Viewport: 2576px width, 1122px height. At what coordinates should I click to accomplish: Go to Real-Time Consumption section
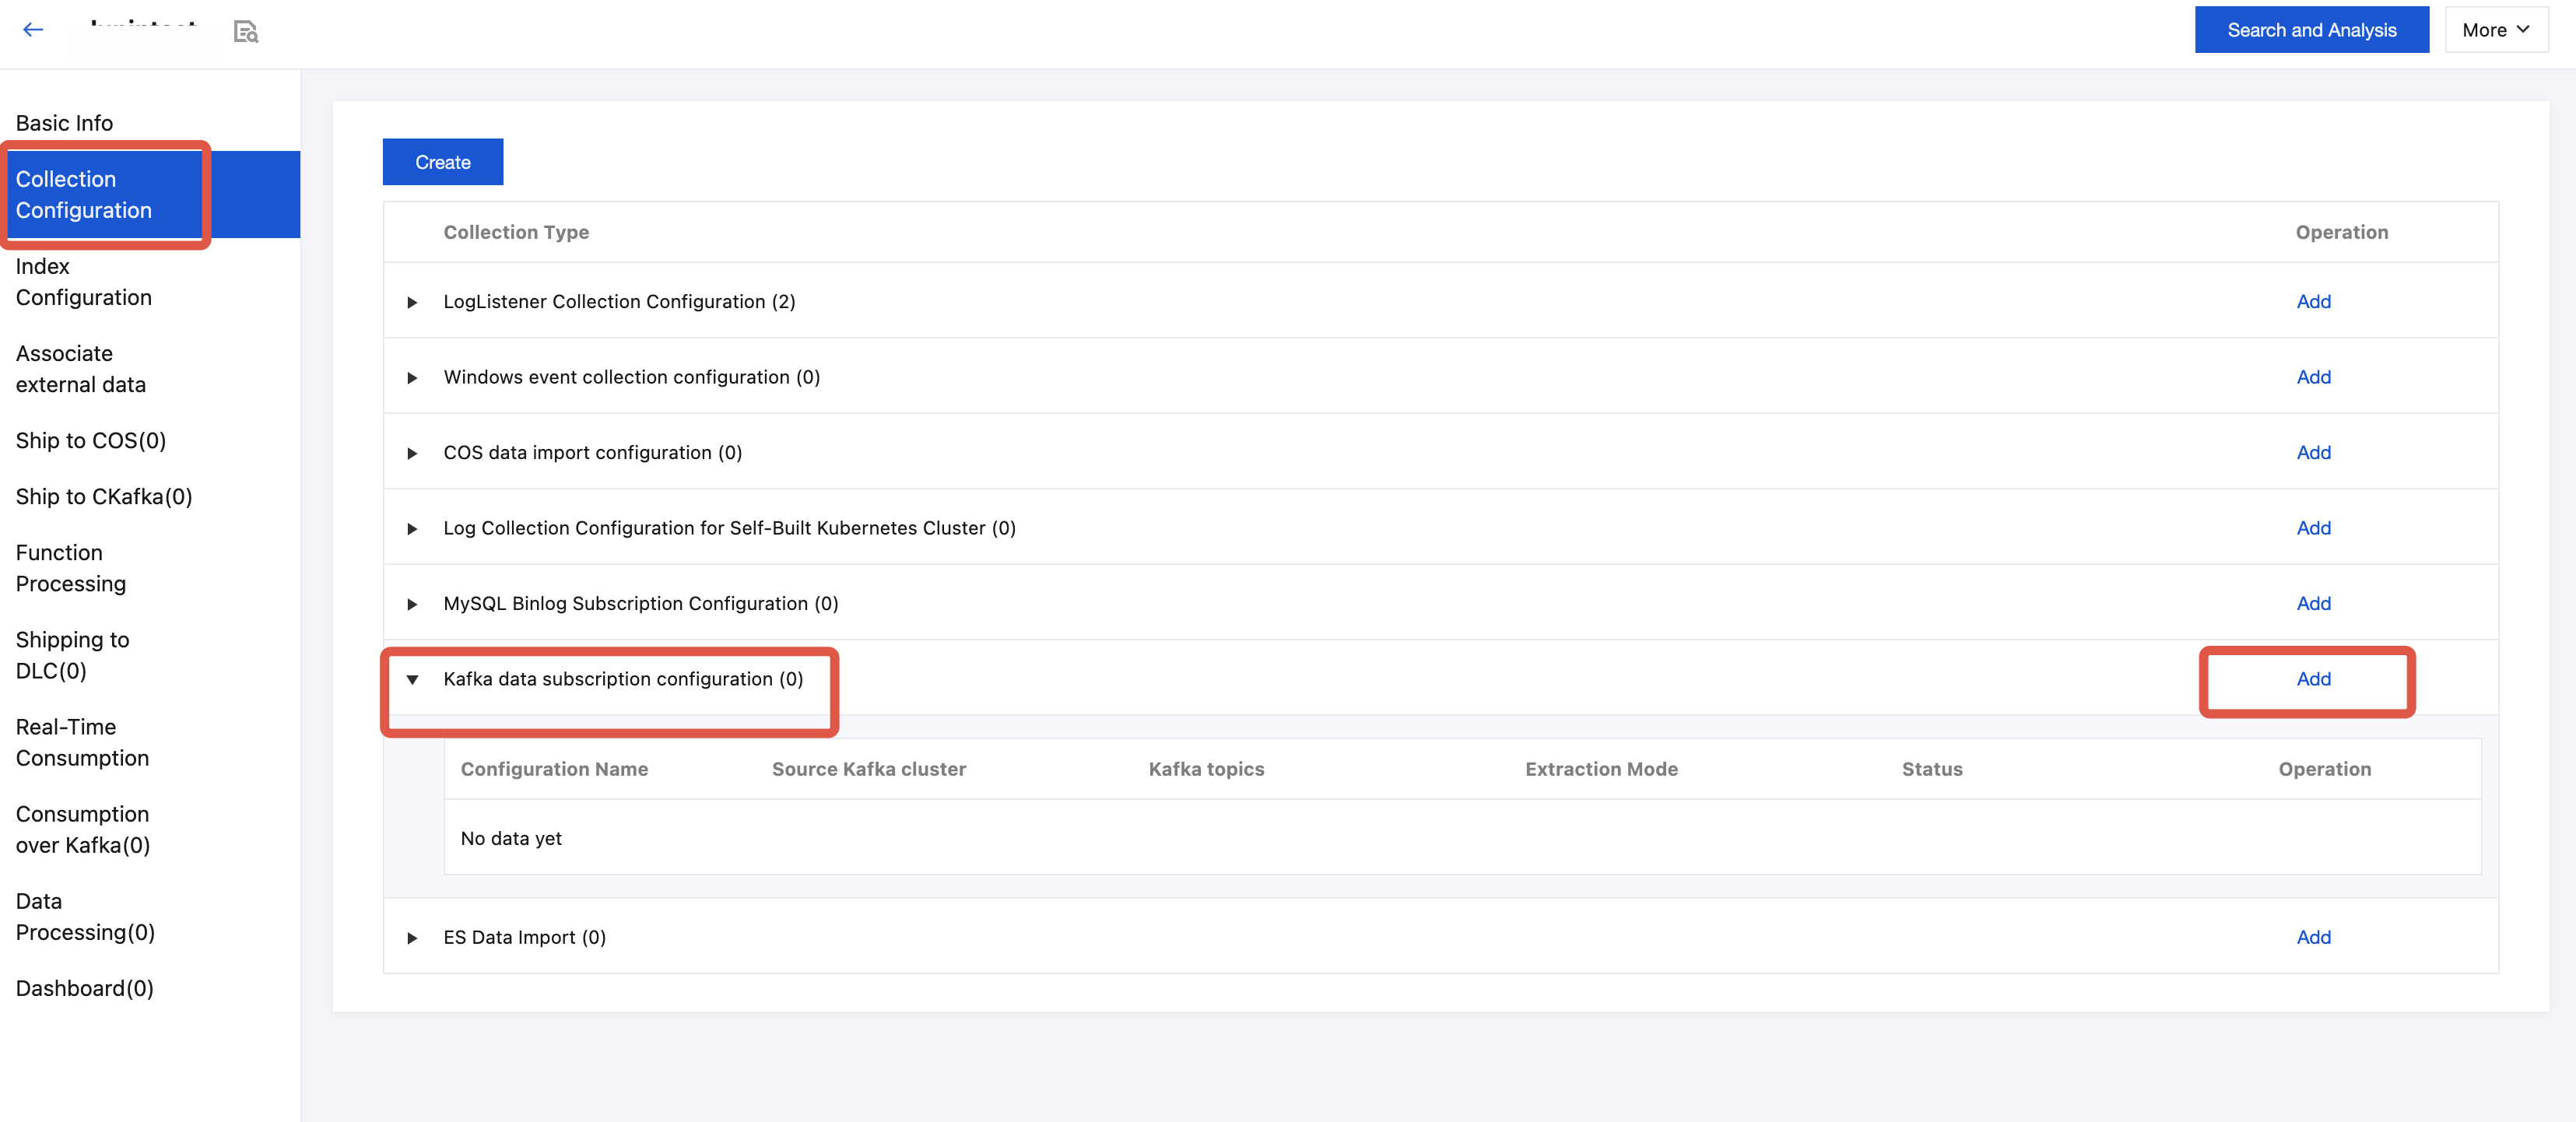(82, 742)
